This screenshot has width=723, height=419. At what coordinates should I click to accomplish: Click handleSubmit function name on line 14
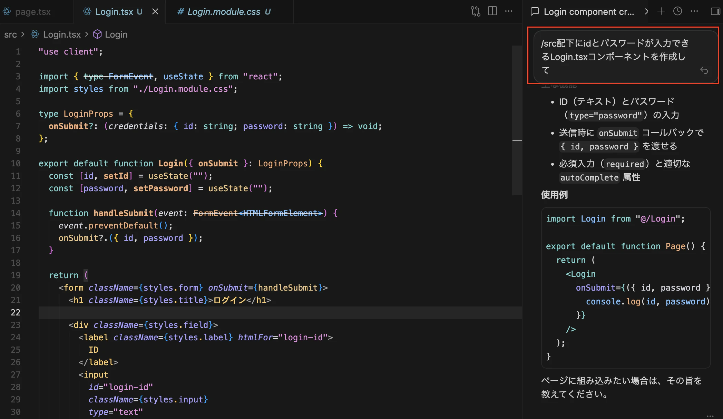tap(123, 213)
